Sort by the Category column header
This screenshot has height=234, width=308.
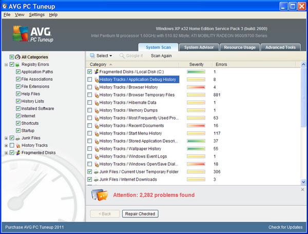coord(132,64)
